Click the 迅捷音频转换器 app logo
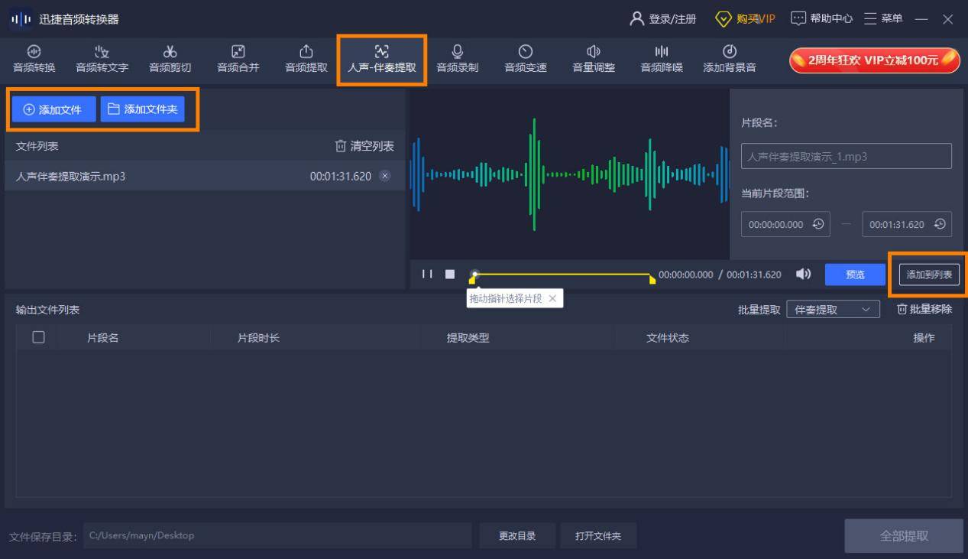968x559 pixels. (x=21, y=19)
